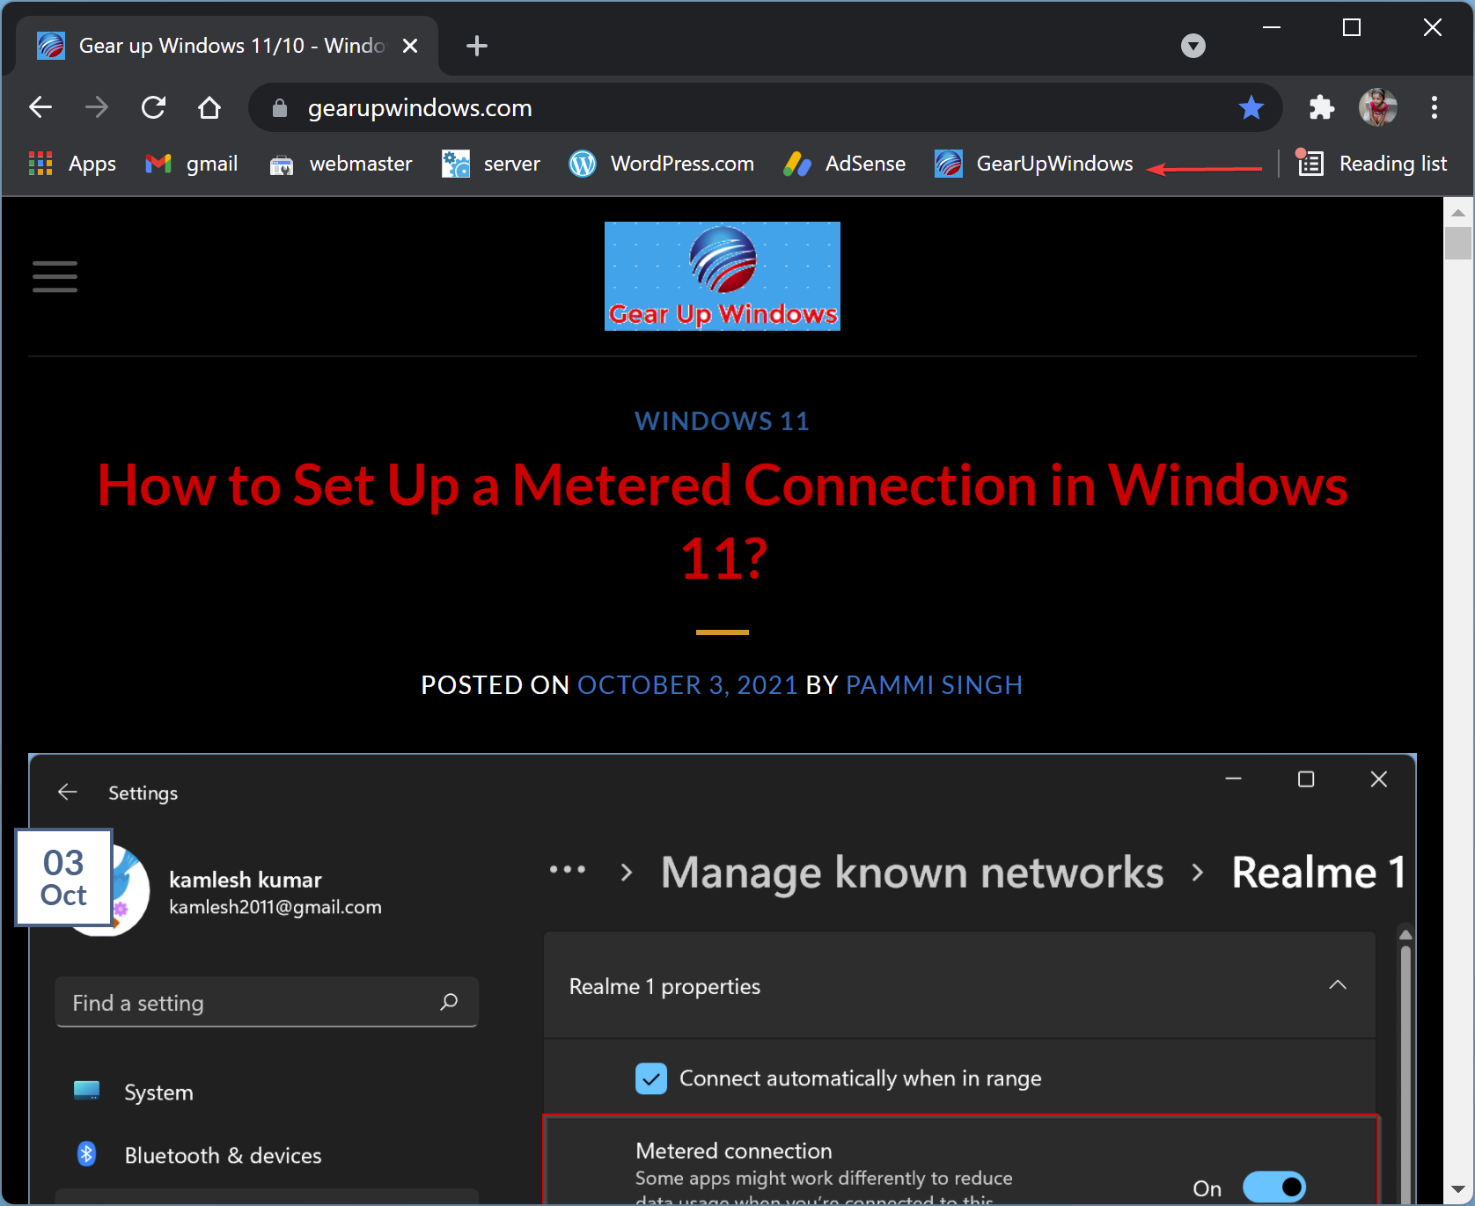
Task: Click the browser forward arrow
Action: click(x=97, y=108)
